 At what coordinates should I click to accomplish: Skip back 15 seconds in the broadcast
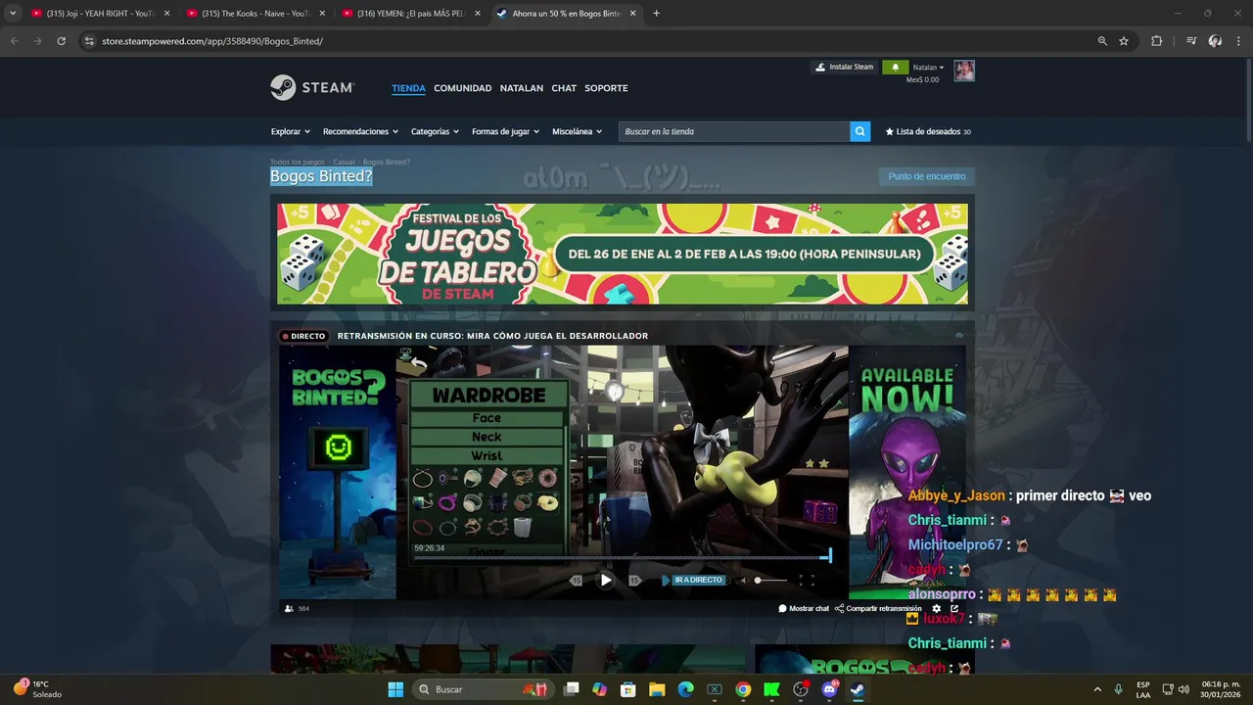(577, 580)
